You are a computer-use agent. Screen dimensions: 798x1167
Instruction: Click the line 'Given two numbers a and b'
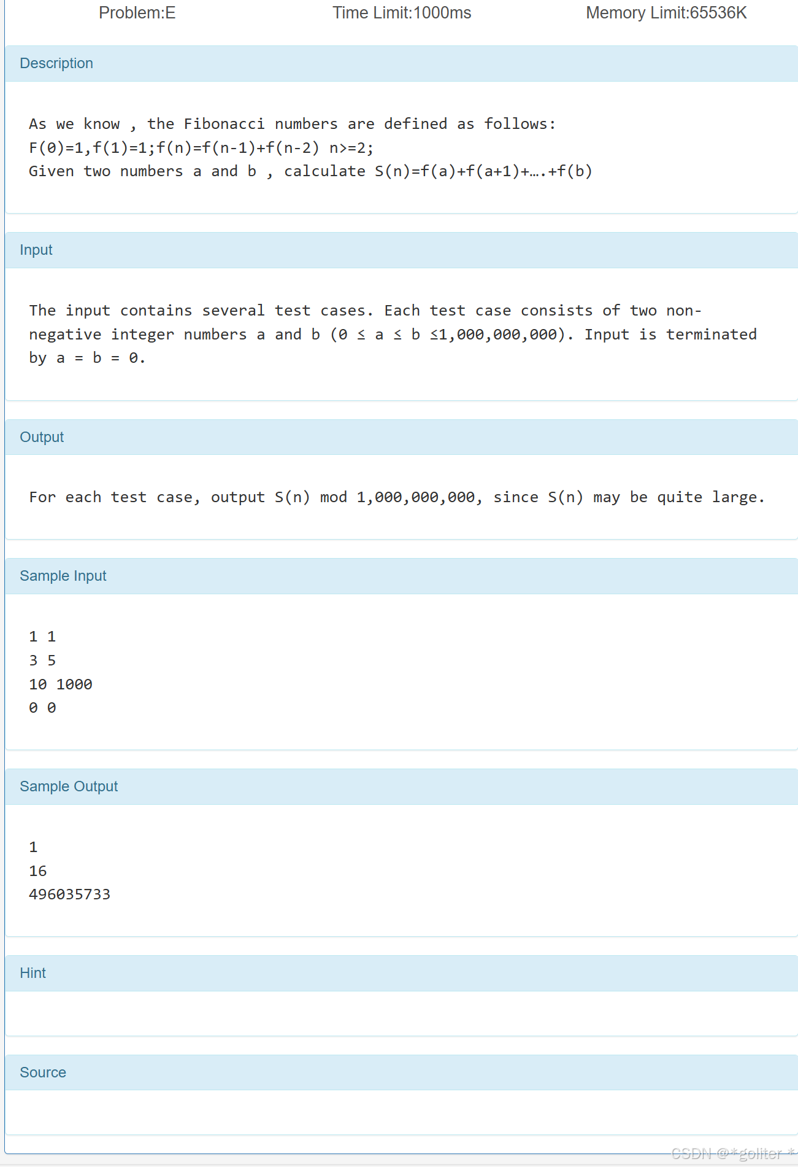(x=310, y=171)
